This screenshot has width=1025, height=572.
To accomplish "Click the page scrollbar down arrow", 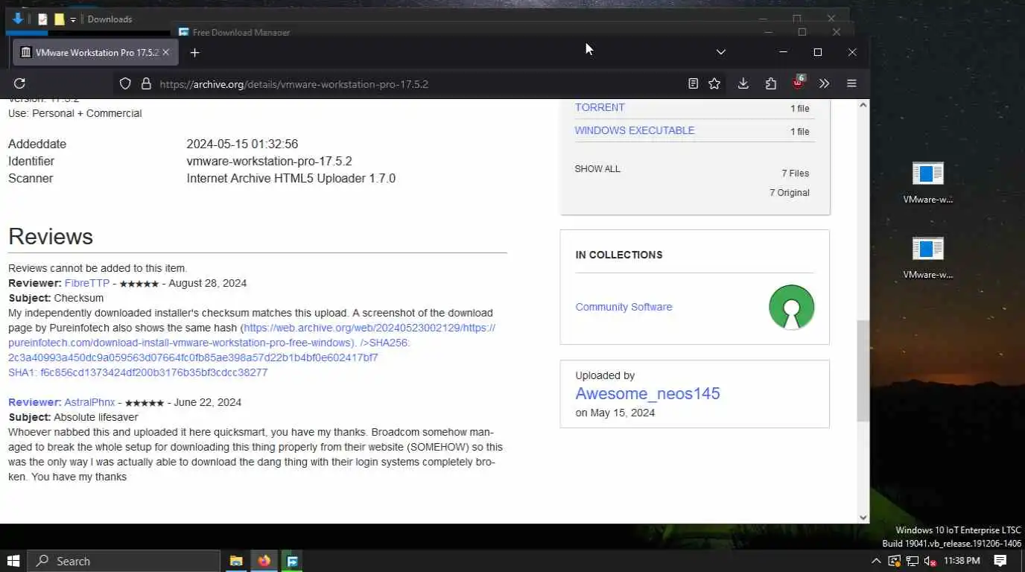I will (x=863, y=517).
